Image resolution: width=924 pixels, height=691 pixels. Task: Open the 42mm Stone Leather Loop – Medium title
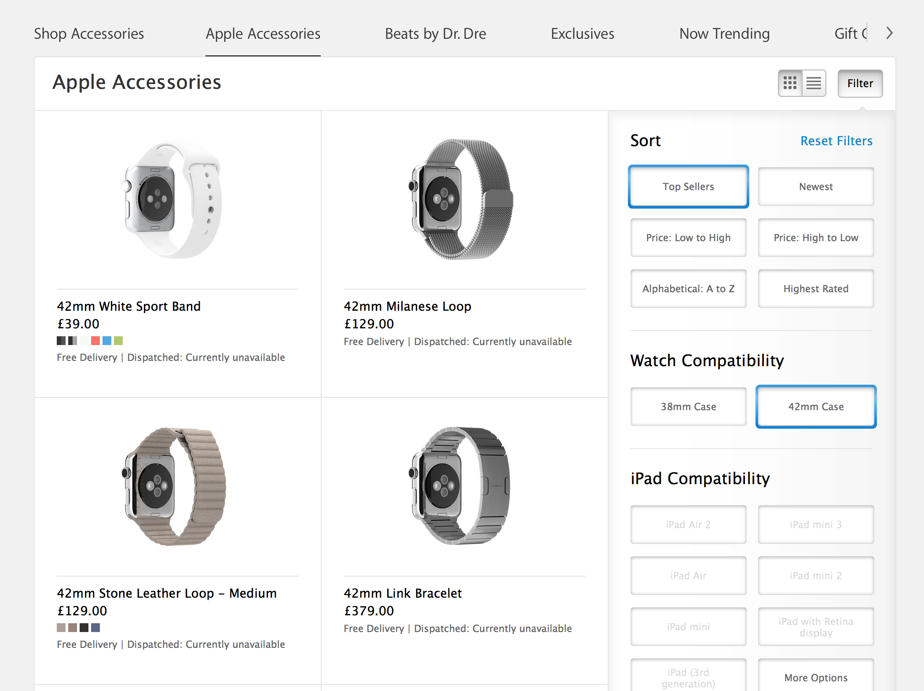[x=167, y=593]
